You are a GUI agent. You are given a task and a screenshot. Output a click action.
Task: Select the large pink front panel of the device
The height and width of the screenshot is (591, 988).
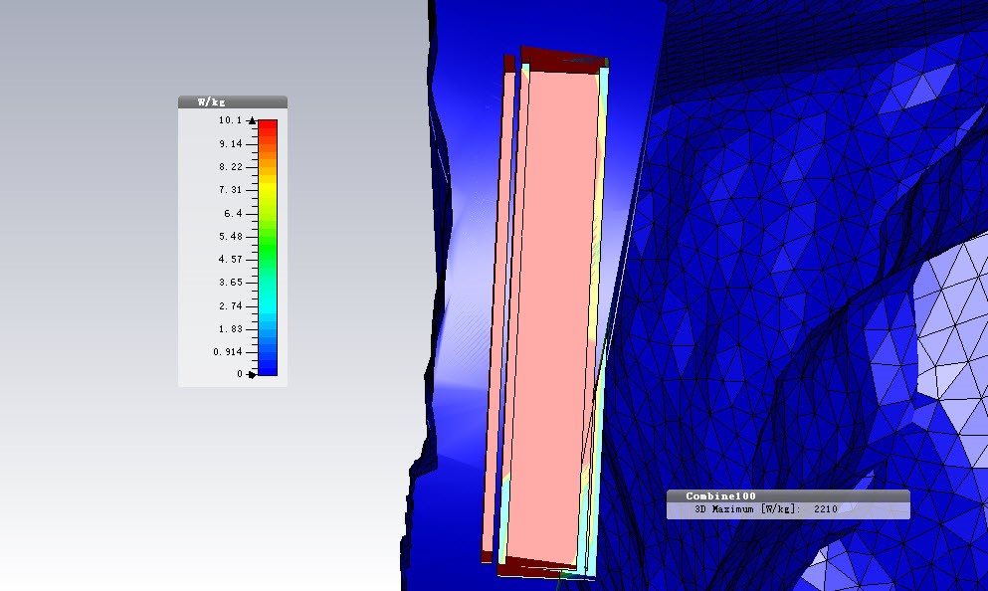point(551,315)
